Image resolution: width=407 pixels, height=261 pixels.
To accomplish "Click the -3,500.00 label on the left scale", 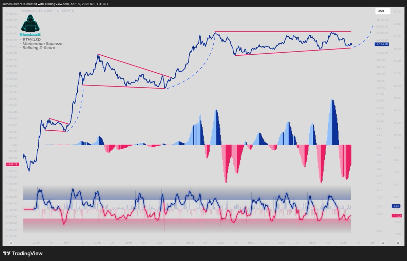I will coord(12,236).
